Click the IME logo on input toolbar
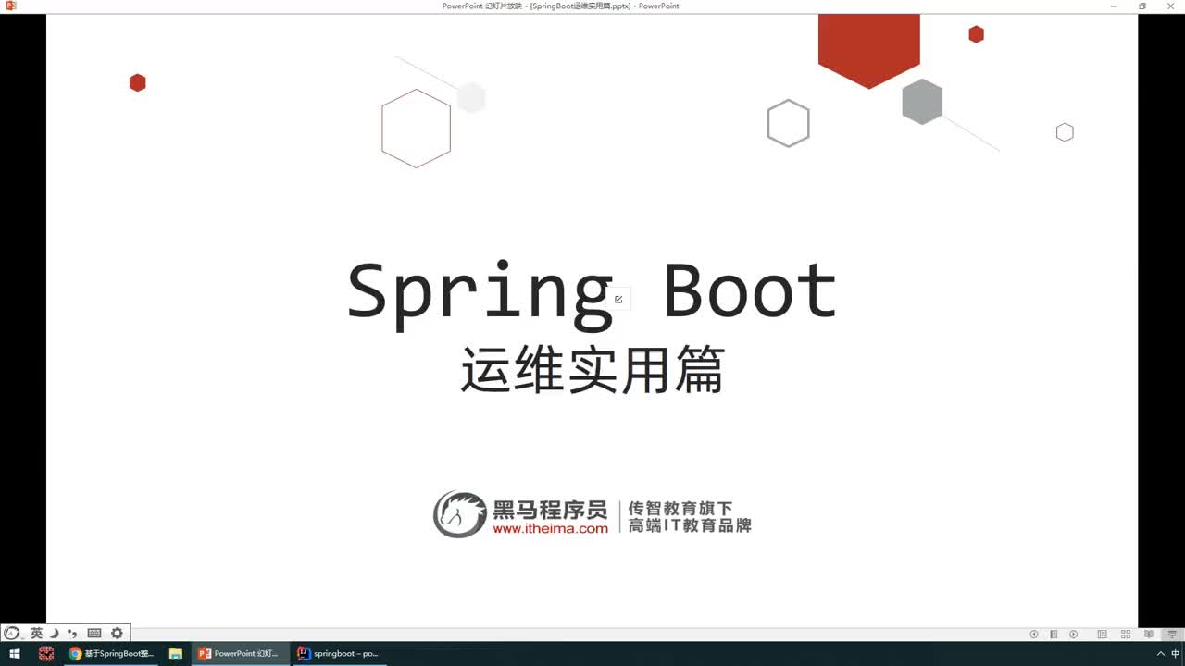Screen dimensions: 1185x666 tap(13, 634)
